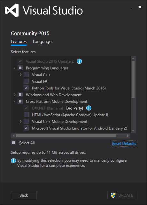Click the horizontal scroll right arrow
147x205 pixels.
coord(128,136)
